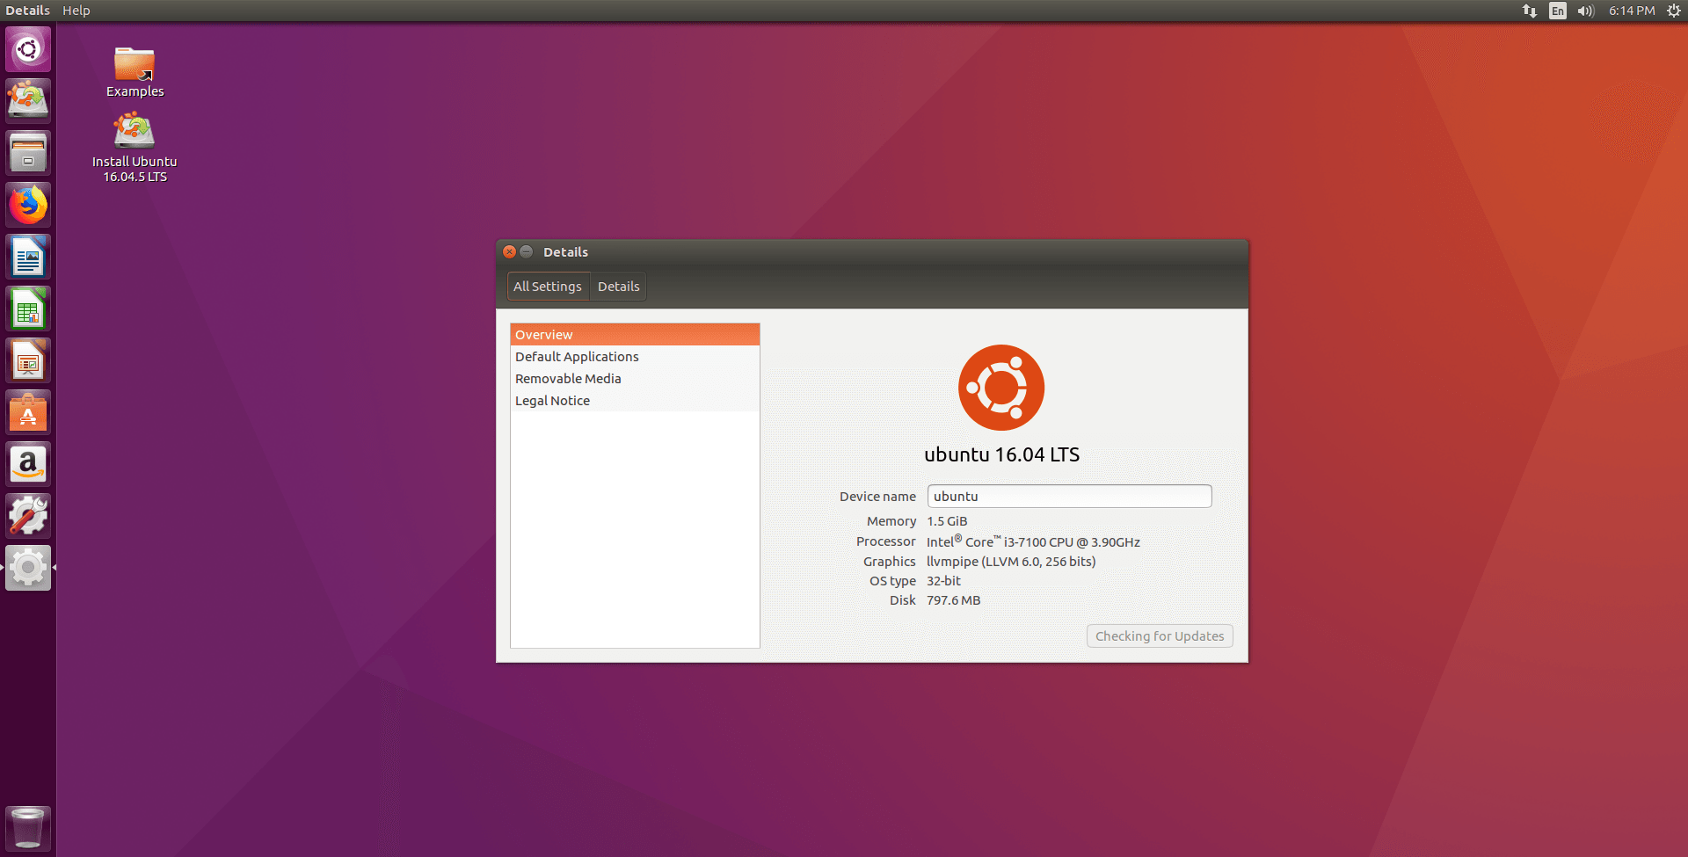Open the Details menu in the top bar

pos(28,11)
